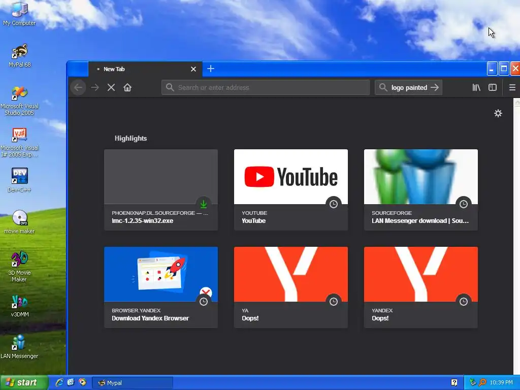The width and height of the screenshot is (520, 390).
Task: Switch to Mypal taskbar button
Action: [x=133, y=383]
